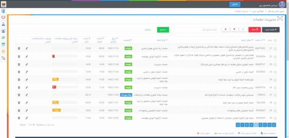Switch to list view toolbar button
The height and width of the screenshot is (138, 289).
243,29
